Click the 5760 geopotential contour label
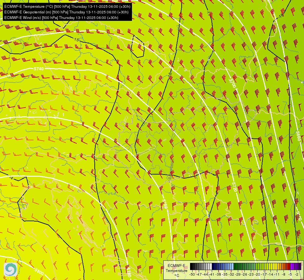 pyautogui.click(x=164, y=204)
